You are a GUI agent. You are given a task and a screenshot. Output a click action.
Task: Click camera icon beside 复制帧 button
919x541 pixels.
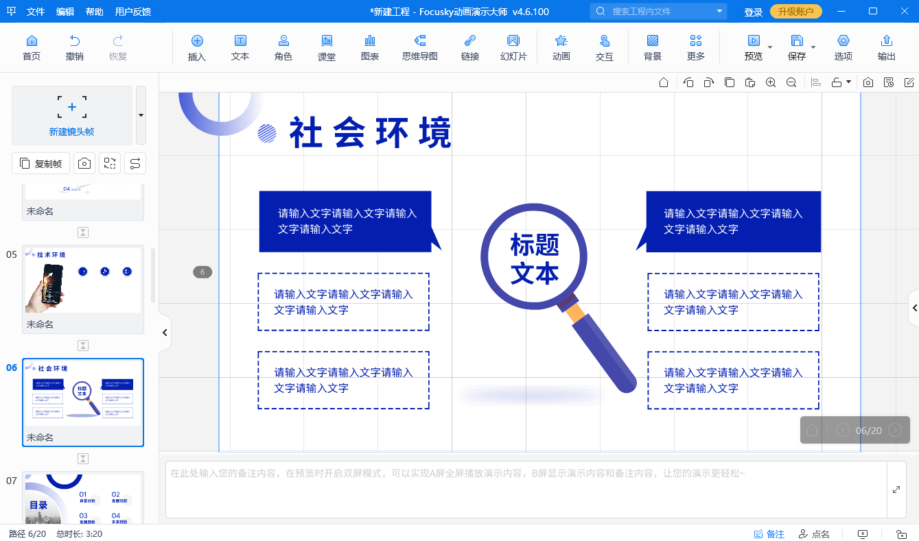point(84,163)
